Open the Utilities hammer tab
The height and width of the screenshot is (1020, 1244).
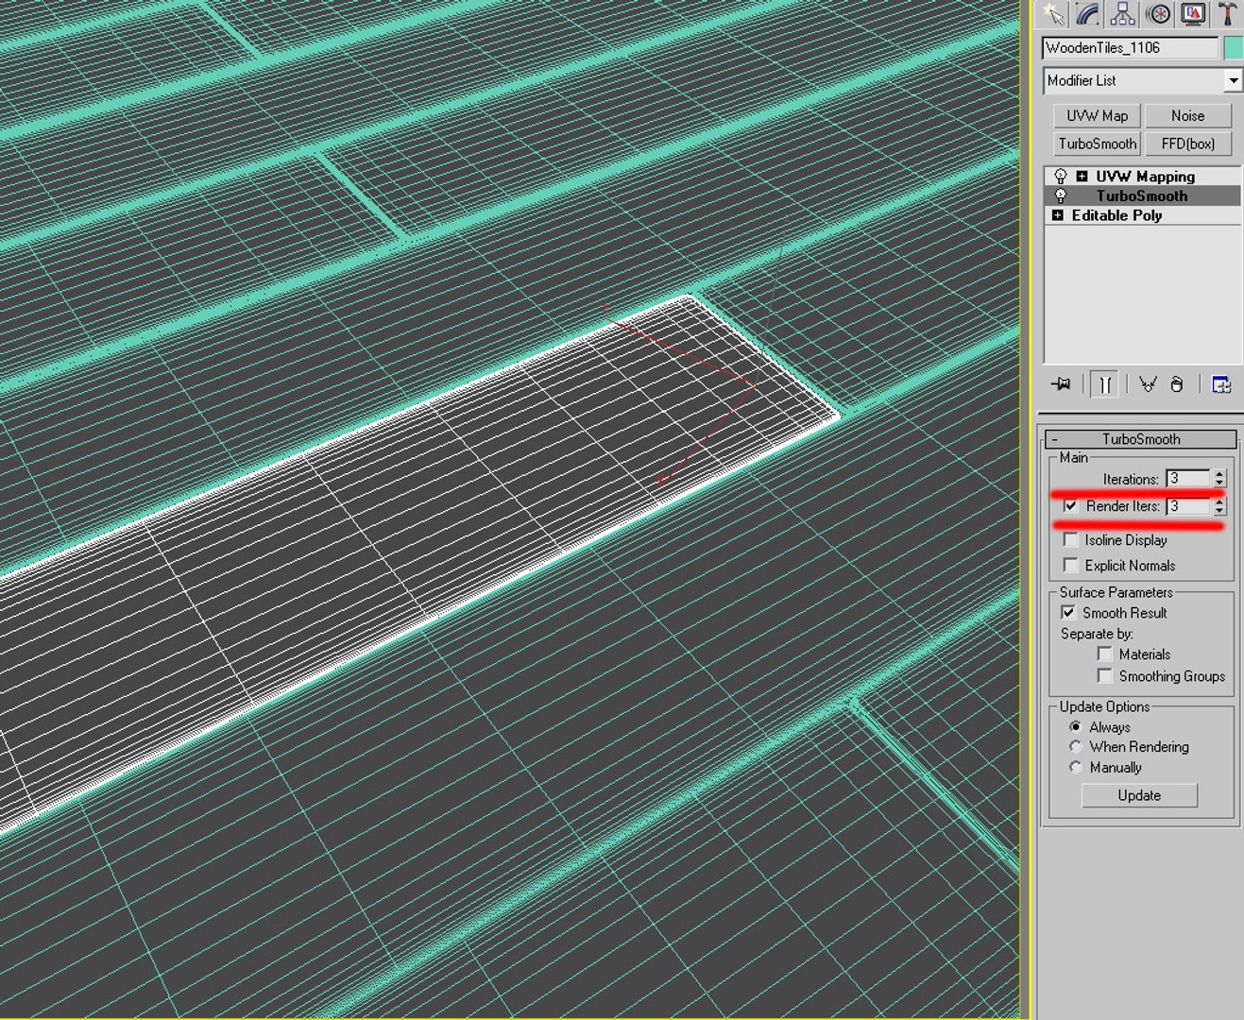pyautogui.click(x=1227, y=13)
